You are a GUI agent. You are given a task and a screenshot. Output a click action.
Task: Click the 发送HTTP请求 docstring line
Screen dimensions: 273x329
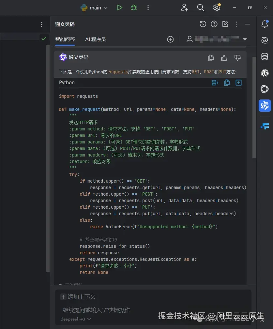click(x=83, y=122)
